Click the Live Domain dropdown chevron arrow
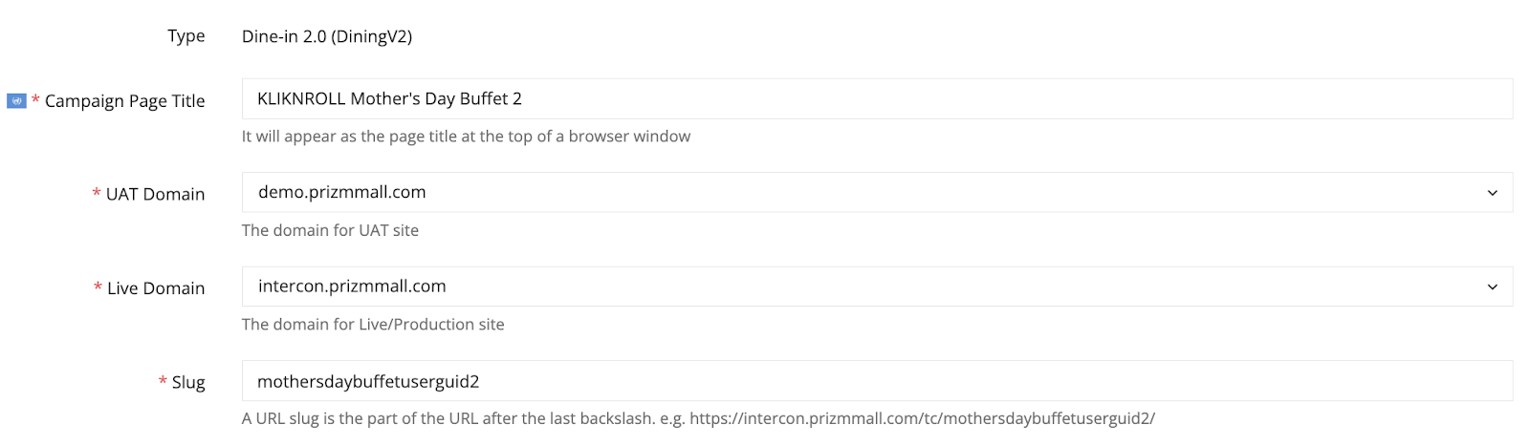The height and width of the screenshot is (446, 1530). point(1492,287)
